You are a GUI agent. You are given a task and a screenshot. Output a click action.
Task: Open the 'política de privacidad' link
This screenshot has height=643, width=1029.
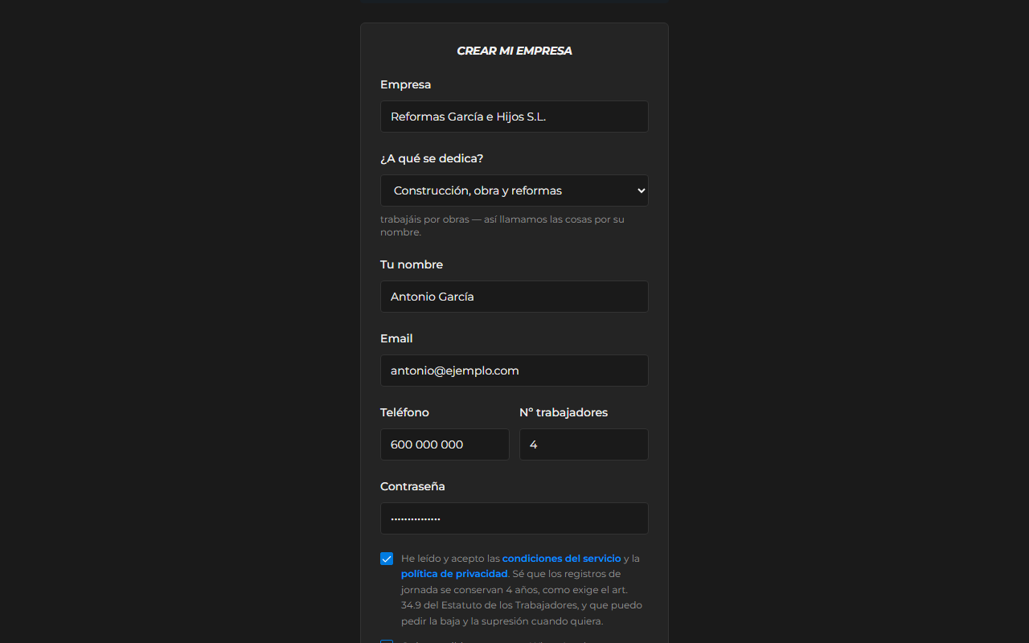(454, 574)
